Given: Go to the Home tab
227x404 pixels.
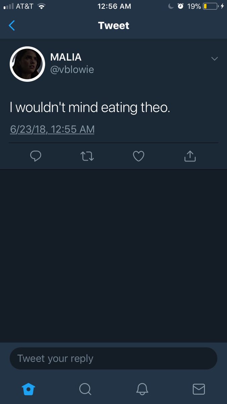Looking at the screenshot, I should 28,389.
